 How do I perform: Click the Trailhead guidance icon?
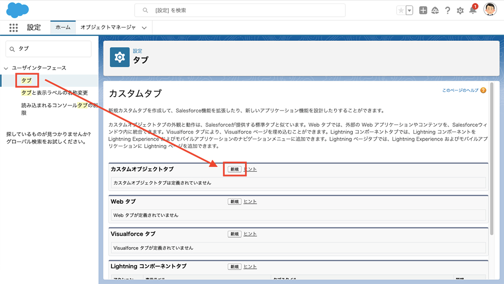point(435,11)
